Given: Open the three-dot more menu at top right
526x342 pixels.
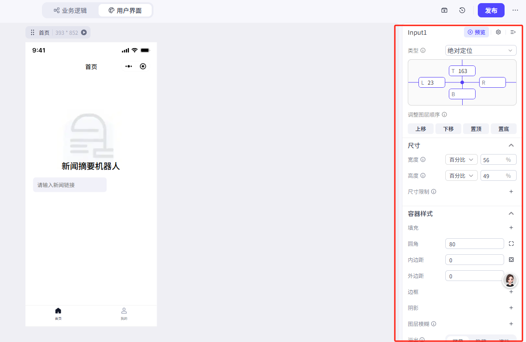Looking at the screenshot, I should point(515,10).
